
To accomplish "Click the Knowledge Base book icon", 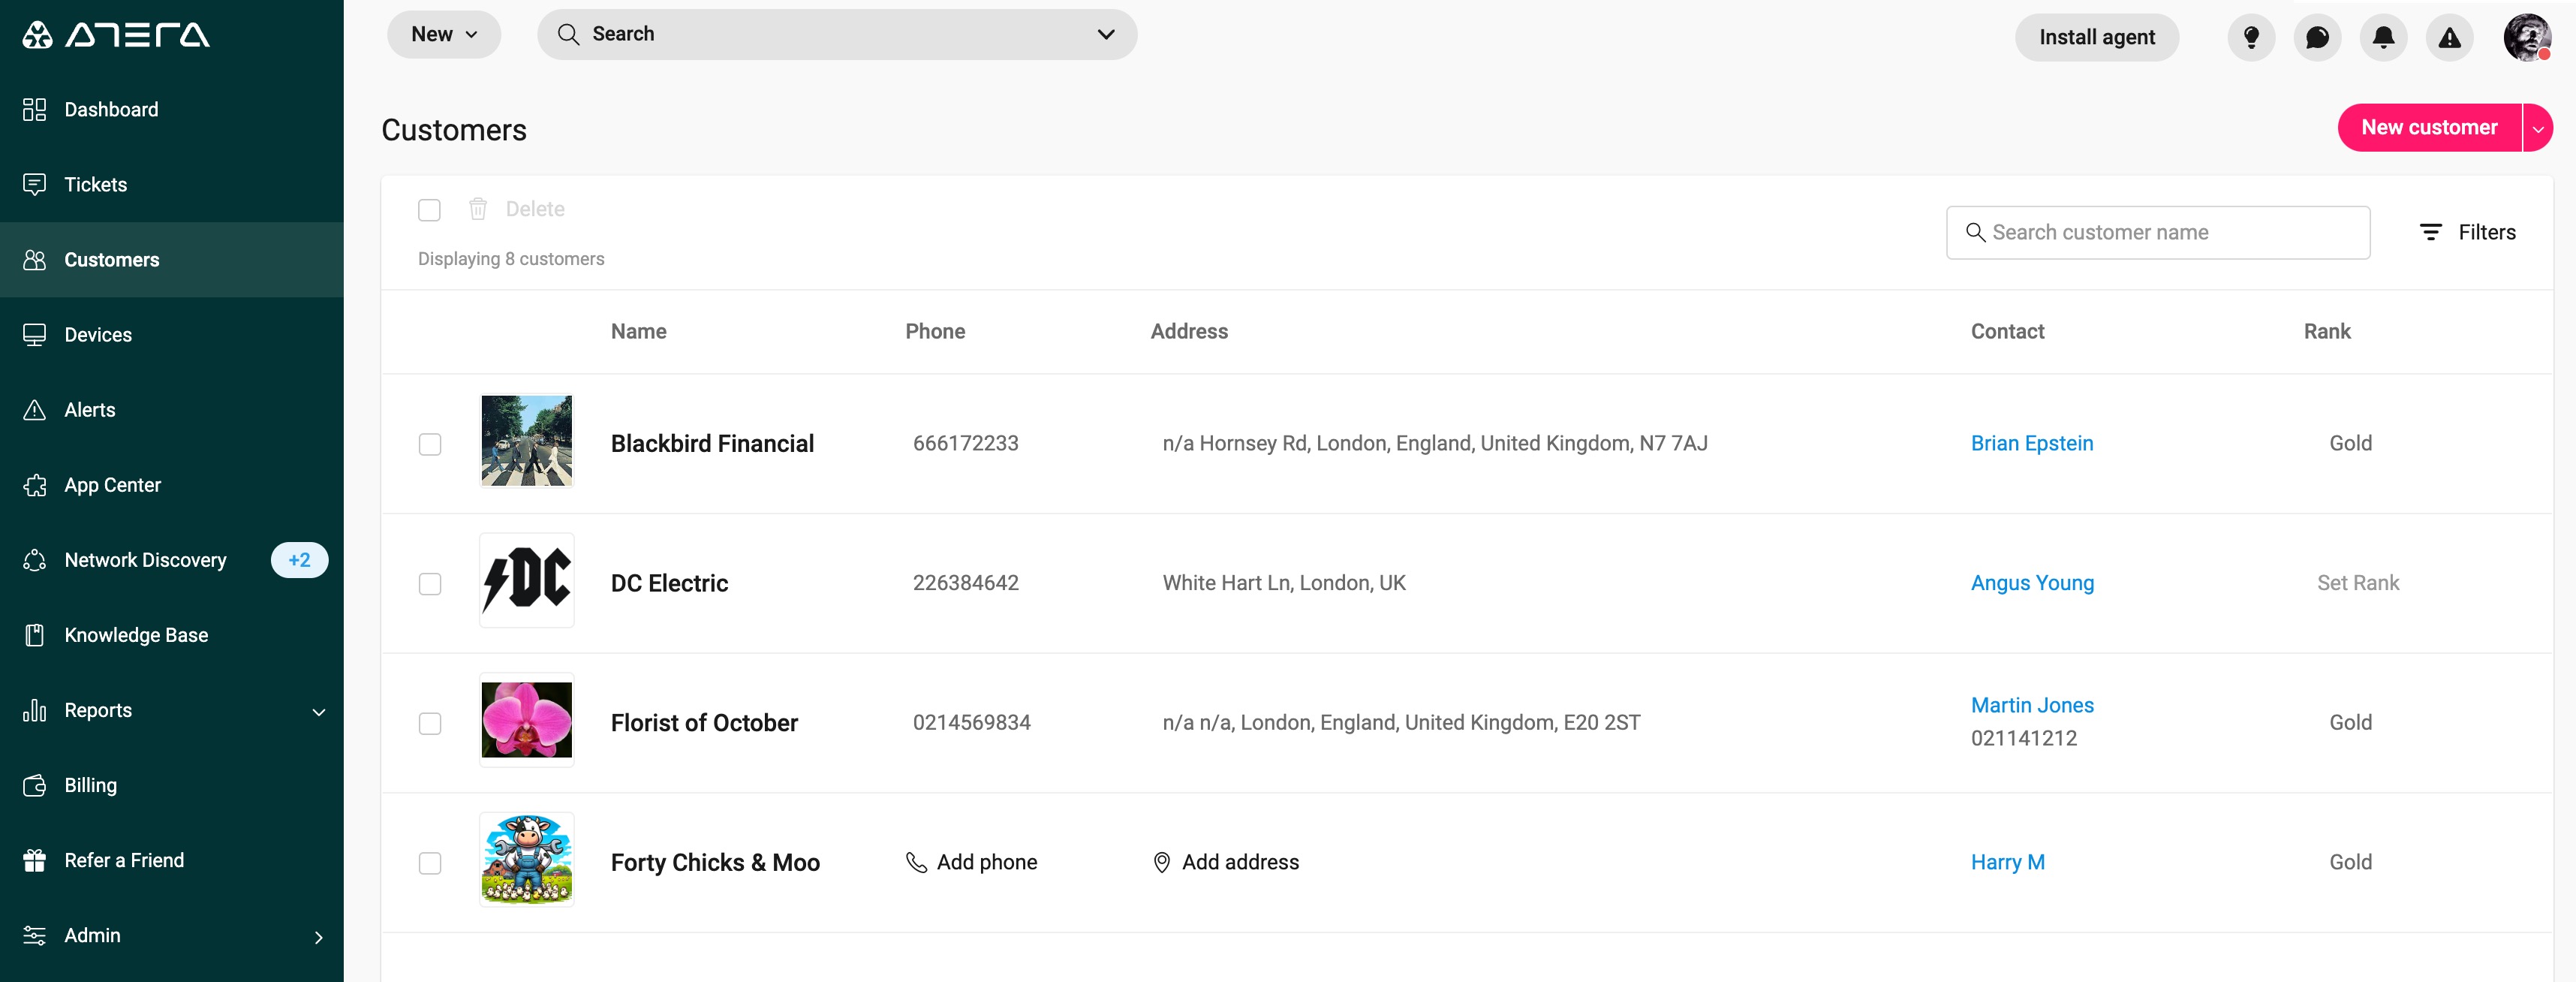I will pos(35,635).
